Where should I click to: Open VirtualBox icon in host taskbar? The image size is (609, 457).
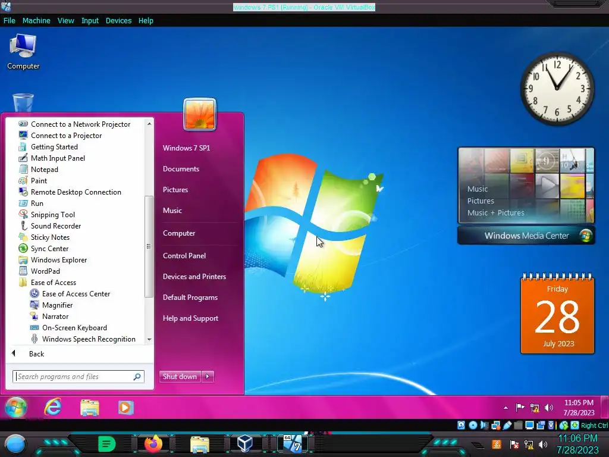point(244,444)
